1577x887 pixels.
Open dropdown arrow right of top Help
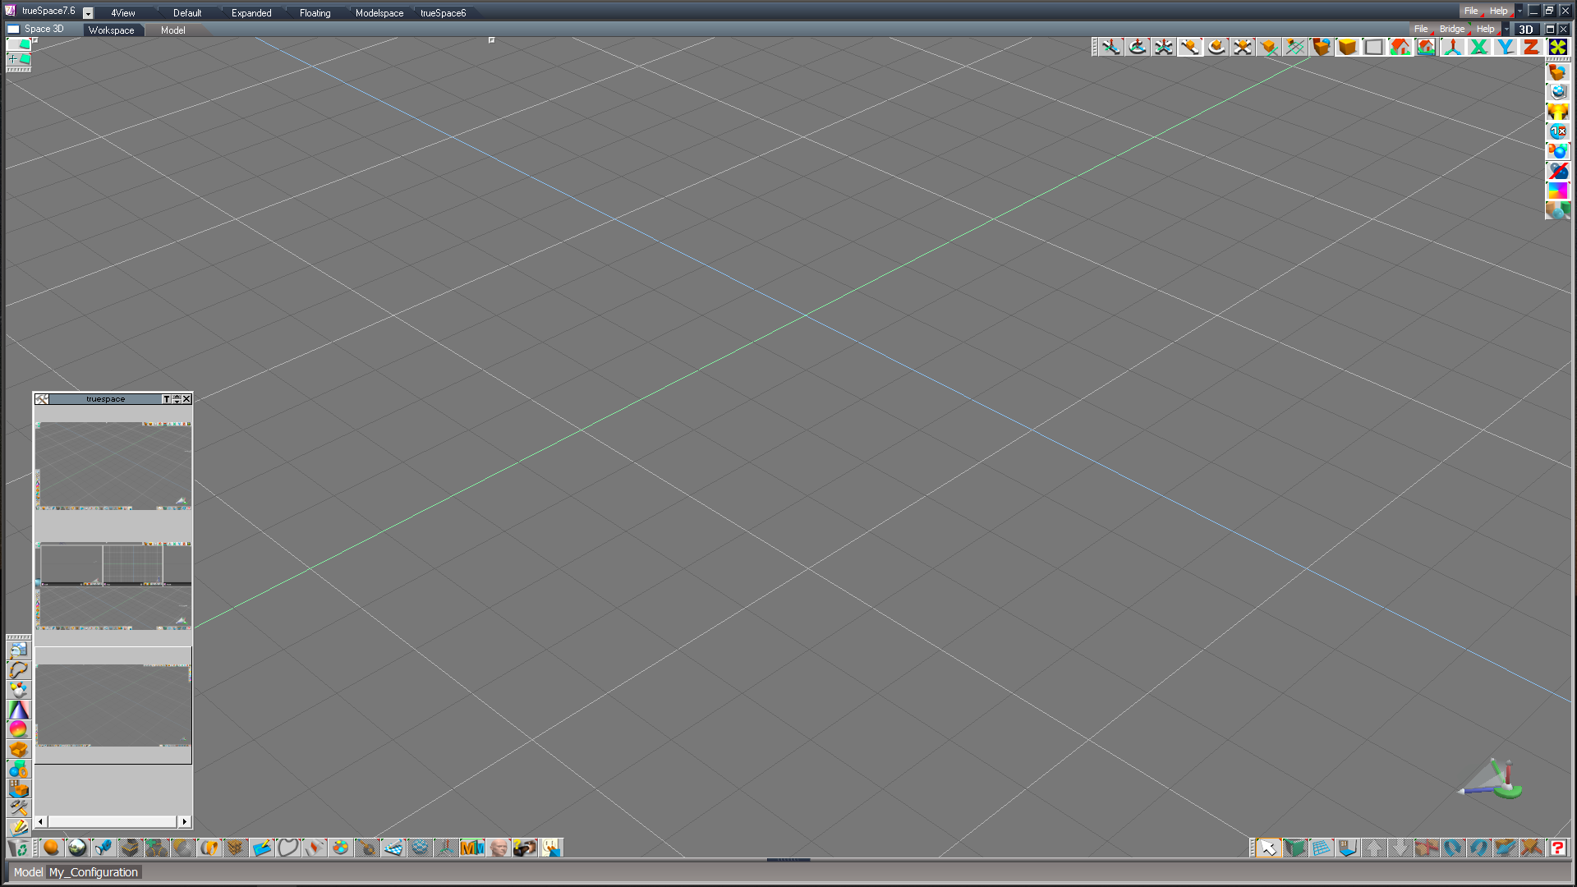(1520, 11)
